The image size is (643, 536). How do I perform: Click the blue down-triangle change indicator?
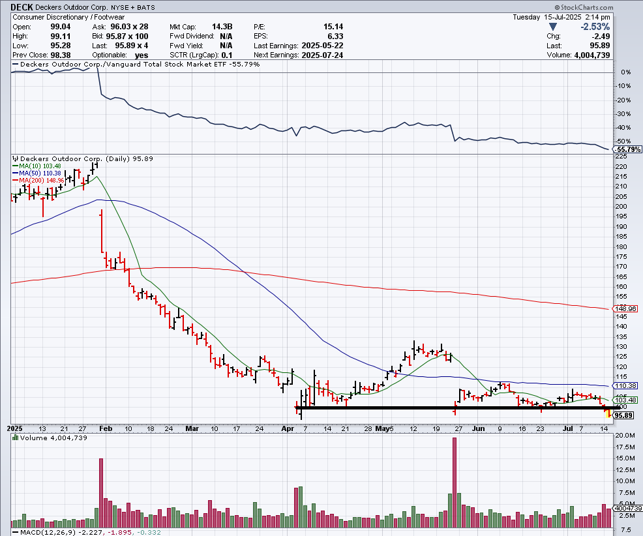click(552, 27)
